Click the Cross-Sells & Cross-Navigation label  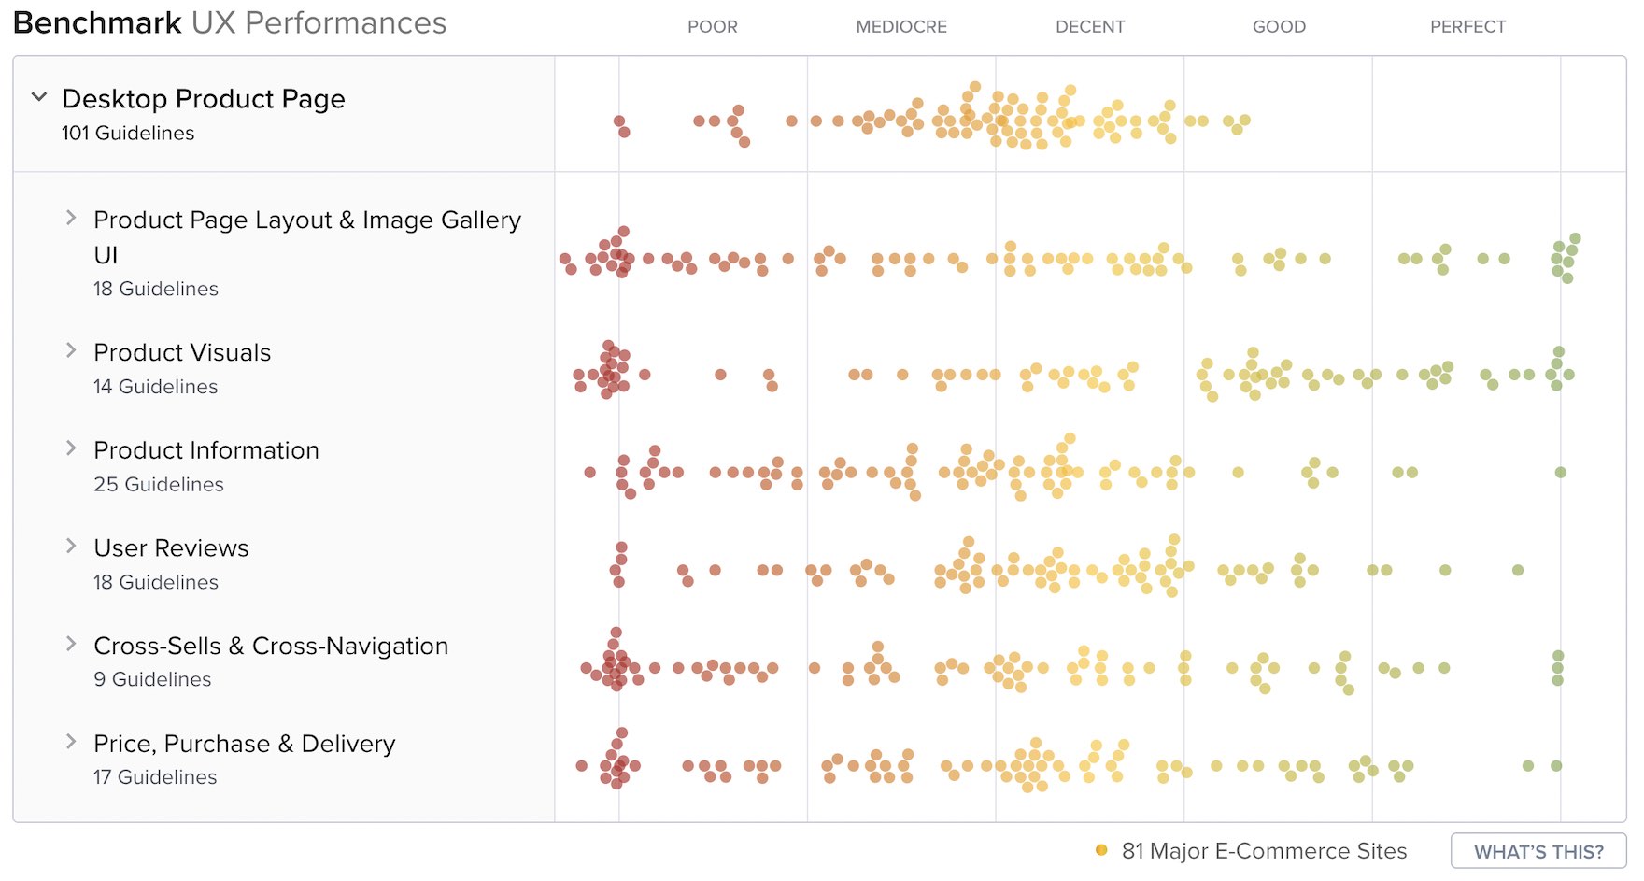[x=271, y=647]
